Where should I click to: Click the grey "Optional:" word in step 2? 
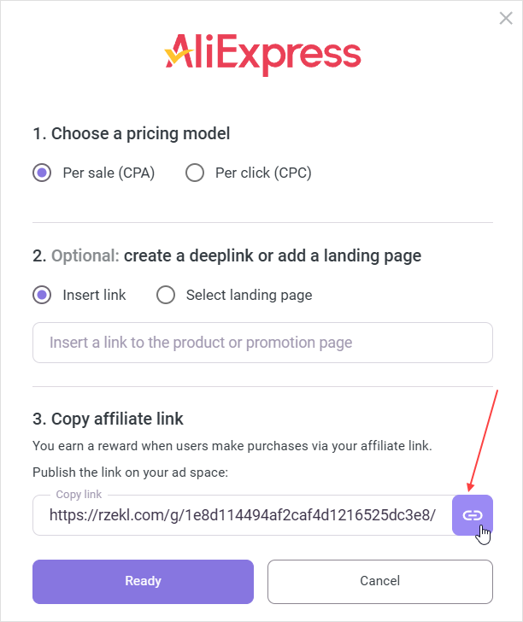click(x=85, y=255)
